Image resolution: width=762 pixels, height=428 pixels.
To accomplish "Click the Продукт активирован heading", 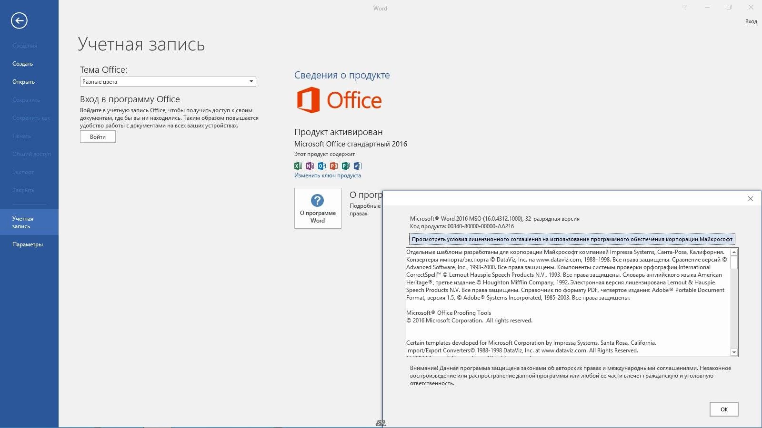I will [338, 132].
